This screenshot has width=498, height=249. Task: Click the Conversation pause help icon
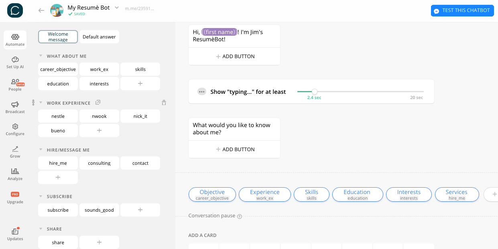coord(240,217)
